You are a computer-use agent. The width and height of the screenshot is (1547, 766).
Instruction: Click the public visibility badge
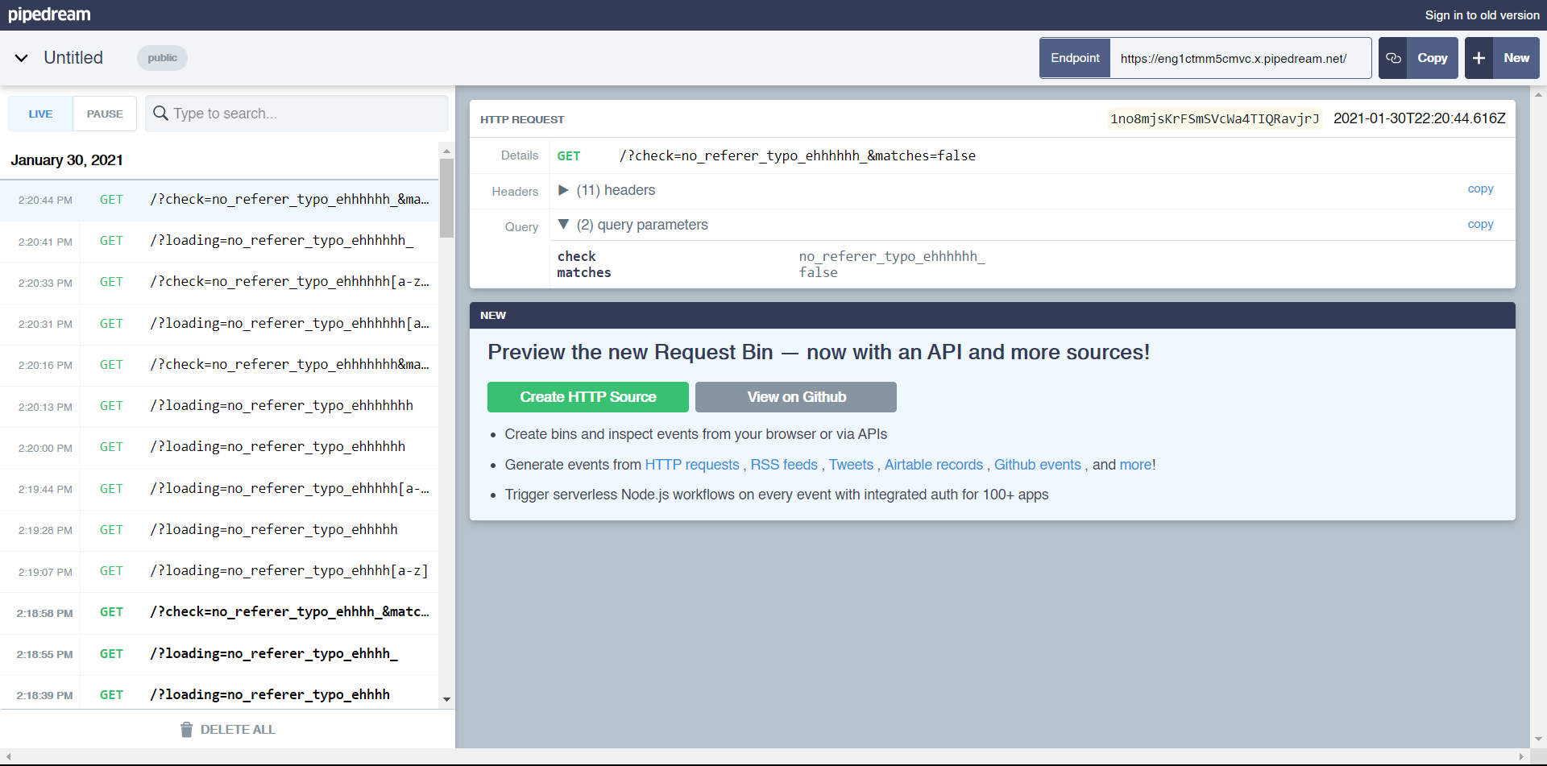[162, 58]
